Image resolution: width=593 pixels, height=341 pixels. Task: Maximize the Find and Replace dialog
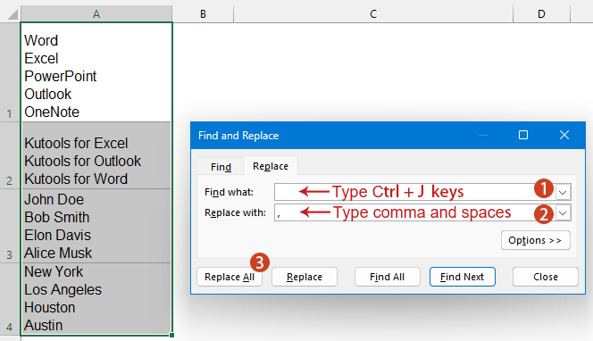point(523,135)
